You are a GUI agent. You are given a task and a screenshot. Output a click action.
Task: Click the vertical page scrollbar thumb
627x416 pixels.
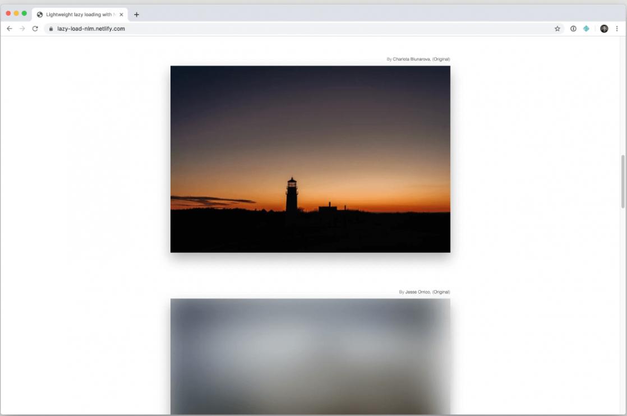coord(623,181)
